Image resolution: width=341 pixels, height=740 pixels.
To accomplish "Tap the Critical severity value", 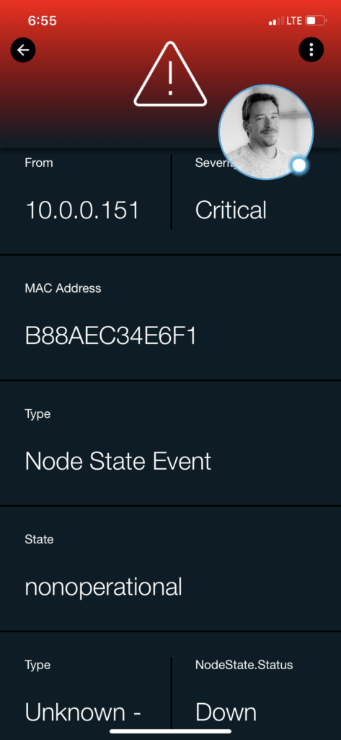I will (x=231, y=210).
